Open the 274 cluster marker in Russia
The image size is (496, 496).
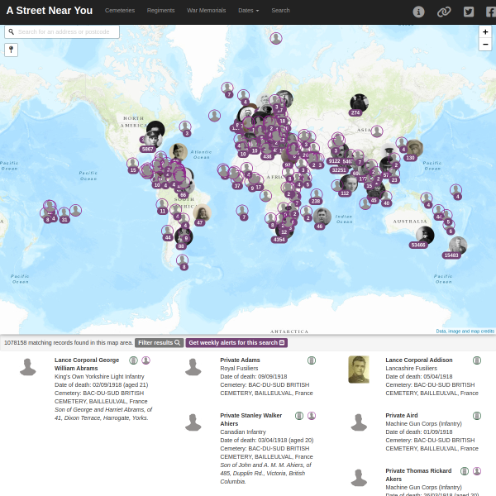coord(355,112)
